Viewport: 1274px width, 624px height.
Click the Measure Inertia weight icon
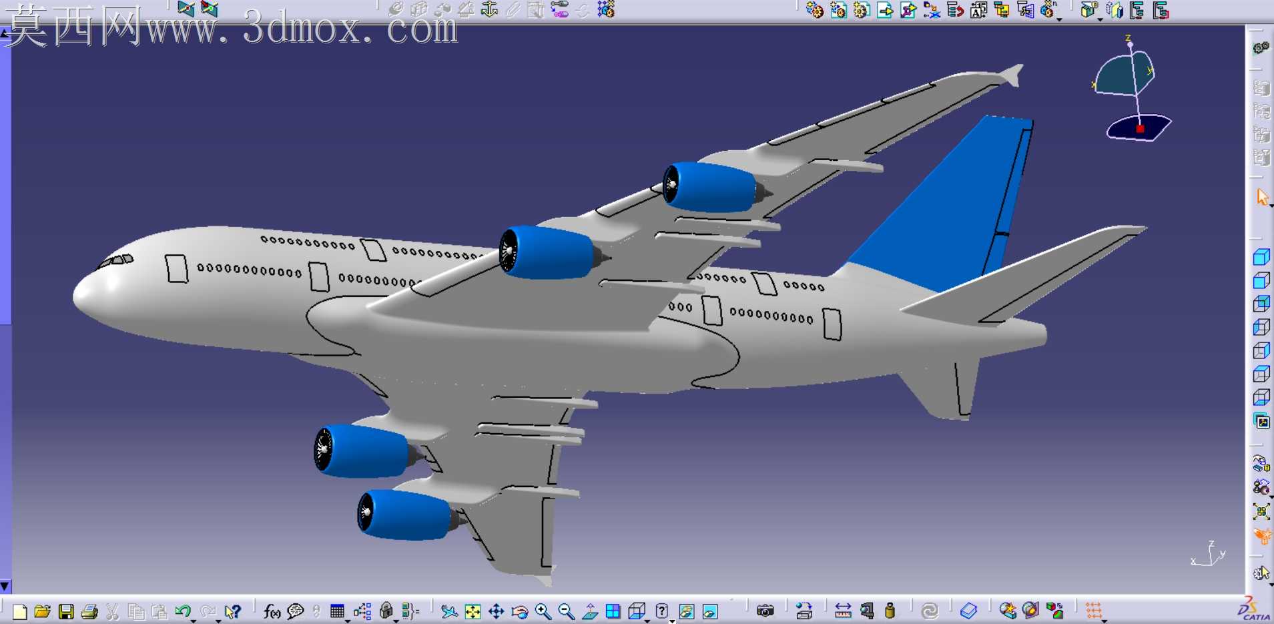point(890,611)
